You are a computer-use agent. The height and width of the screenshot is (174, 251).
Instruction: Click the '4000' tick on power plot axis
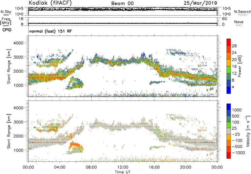(x=18, y=43)
